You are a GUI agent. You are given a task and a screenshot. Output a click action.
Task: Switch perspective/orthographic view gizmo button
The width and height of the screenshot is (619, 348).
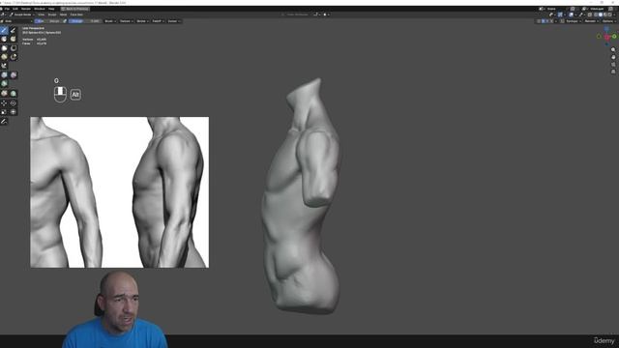point(613,72)
